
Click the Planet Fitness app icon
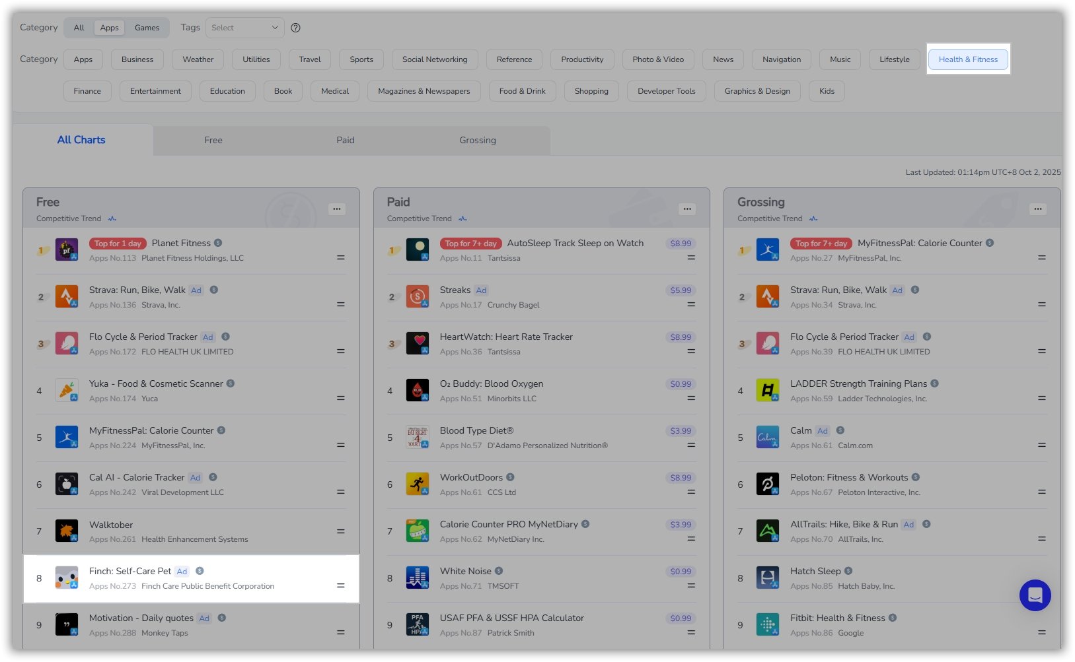coord(67,250)
